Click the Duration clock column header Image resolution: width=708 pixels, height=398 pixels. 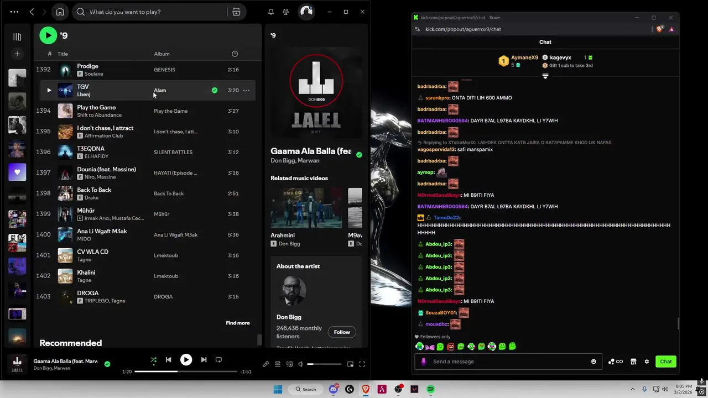[235, 54]
